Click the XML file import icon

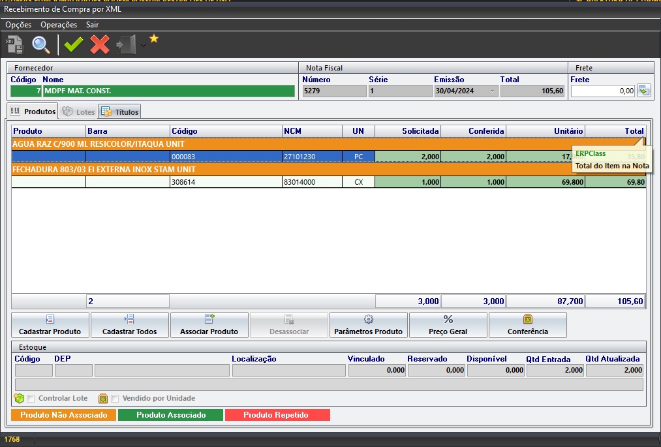[15, 44]
